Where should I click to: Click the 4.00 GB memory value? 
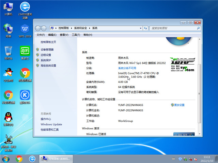point(123,82)
